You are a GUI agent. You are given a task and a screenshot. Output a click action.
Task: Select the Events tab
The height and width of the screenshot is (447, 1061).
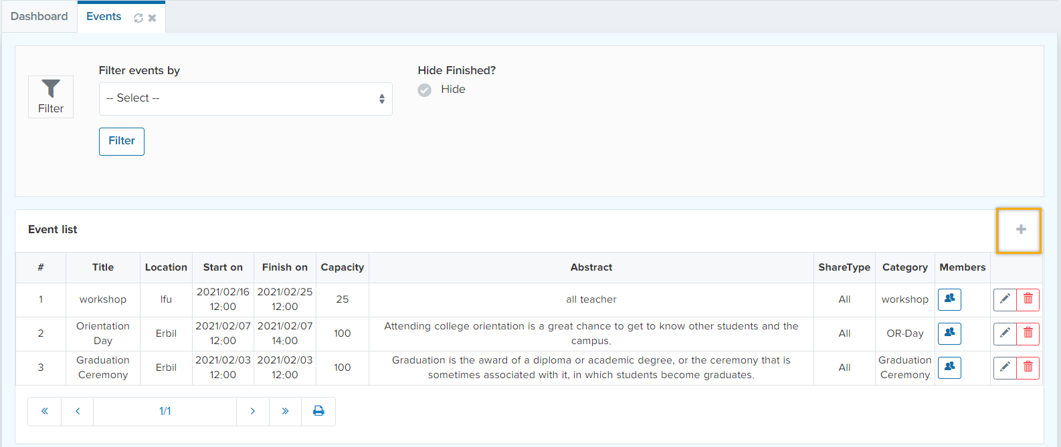[104, 17]
